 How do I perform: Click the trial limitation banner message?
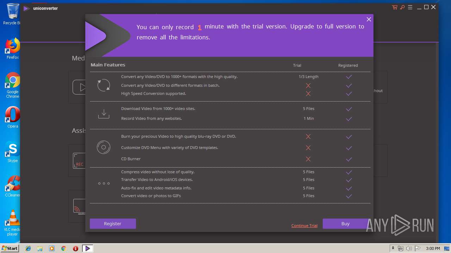[x=251, y=32]
